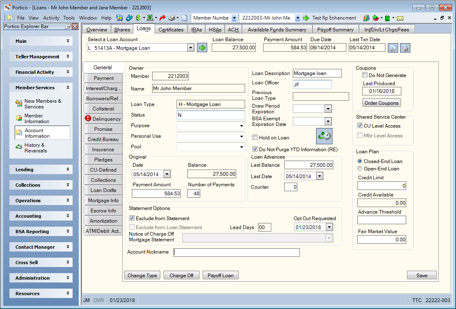The height and width of the screenshot is (309, 456).
Task: Click the printer icon beside Last Txn Date
Action: [405, 48]
